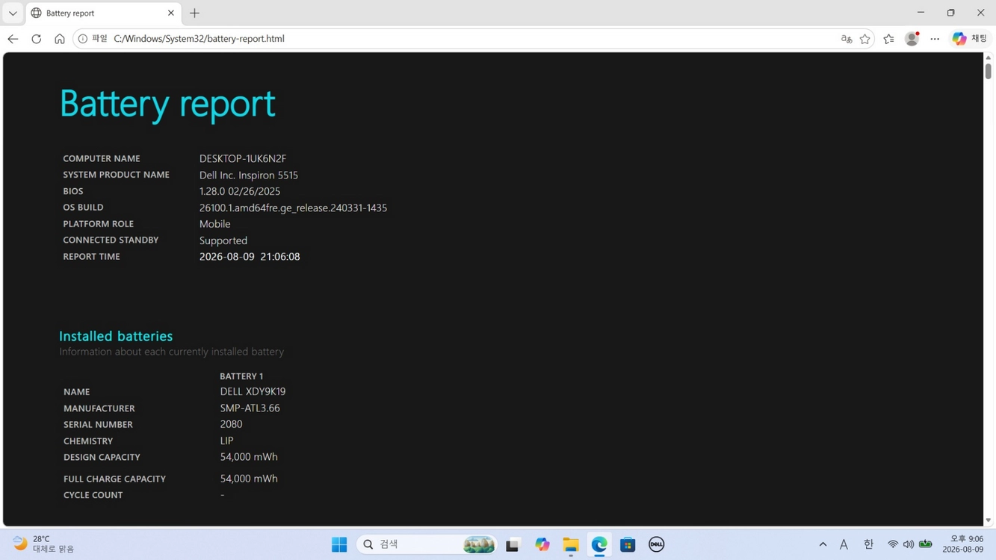Select Dell Inc. Inspiron 5515 text
This screenshot has width=996, height=560.
[249, 175]
